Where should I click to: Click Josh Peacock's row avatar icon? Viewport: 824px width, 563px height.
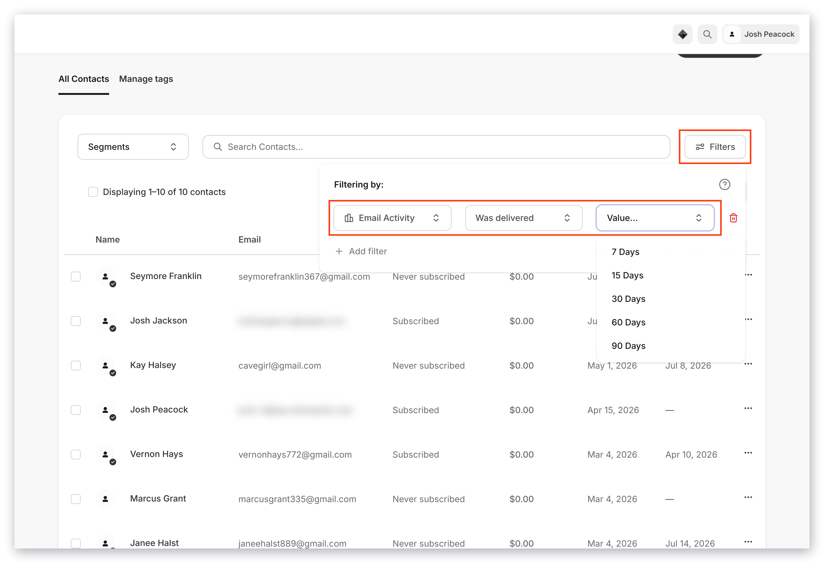pyautogui.click(x=105, y=410)
